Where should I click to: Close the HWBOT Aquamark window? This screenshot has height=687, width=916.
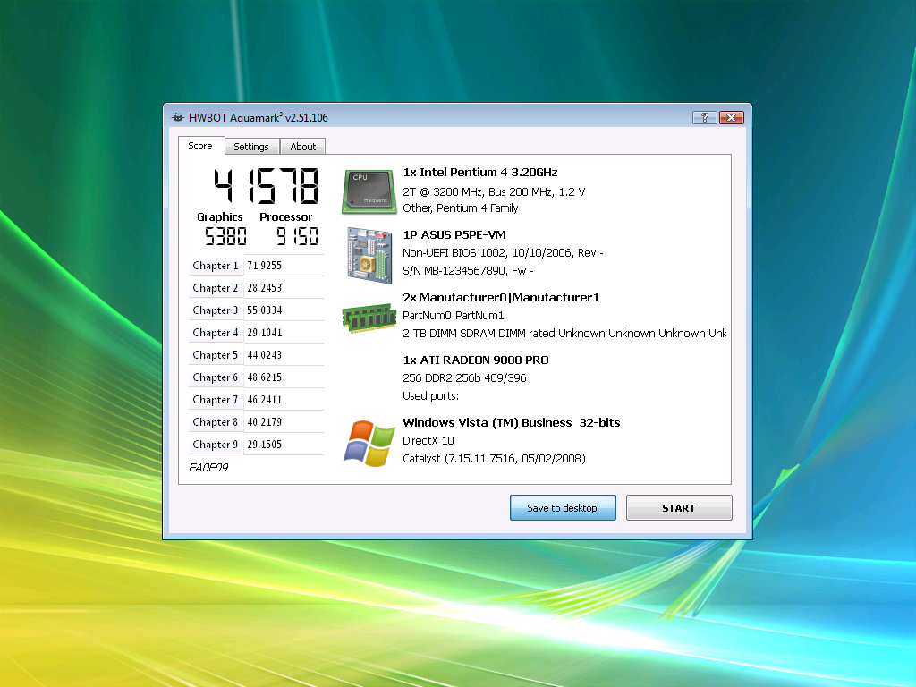pyautogui.click(x=732, y=117)
